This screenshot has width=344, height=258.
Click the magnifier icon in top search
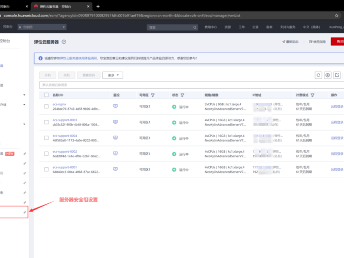pyautogui.click(x=195, y=27)
